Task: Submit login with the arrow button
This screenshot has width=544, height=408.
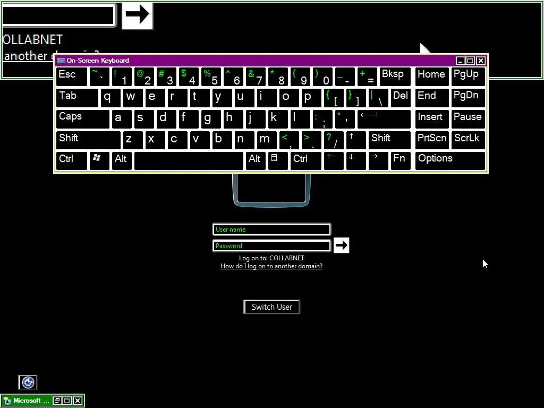Action: (342, 245)
